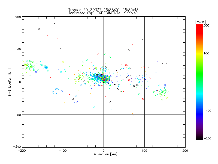This screenshot has width=218, height=164.
Task: Select the black diamond near (-121, 178) km
Action: tap(54, 24)
